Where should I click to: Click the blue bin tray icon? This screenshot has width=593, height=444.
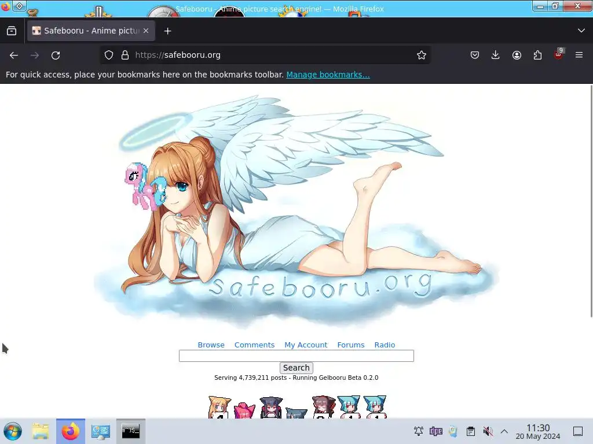(x=453, y=431)
